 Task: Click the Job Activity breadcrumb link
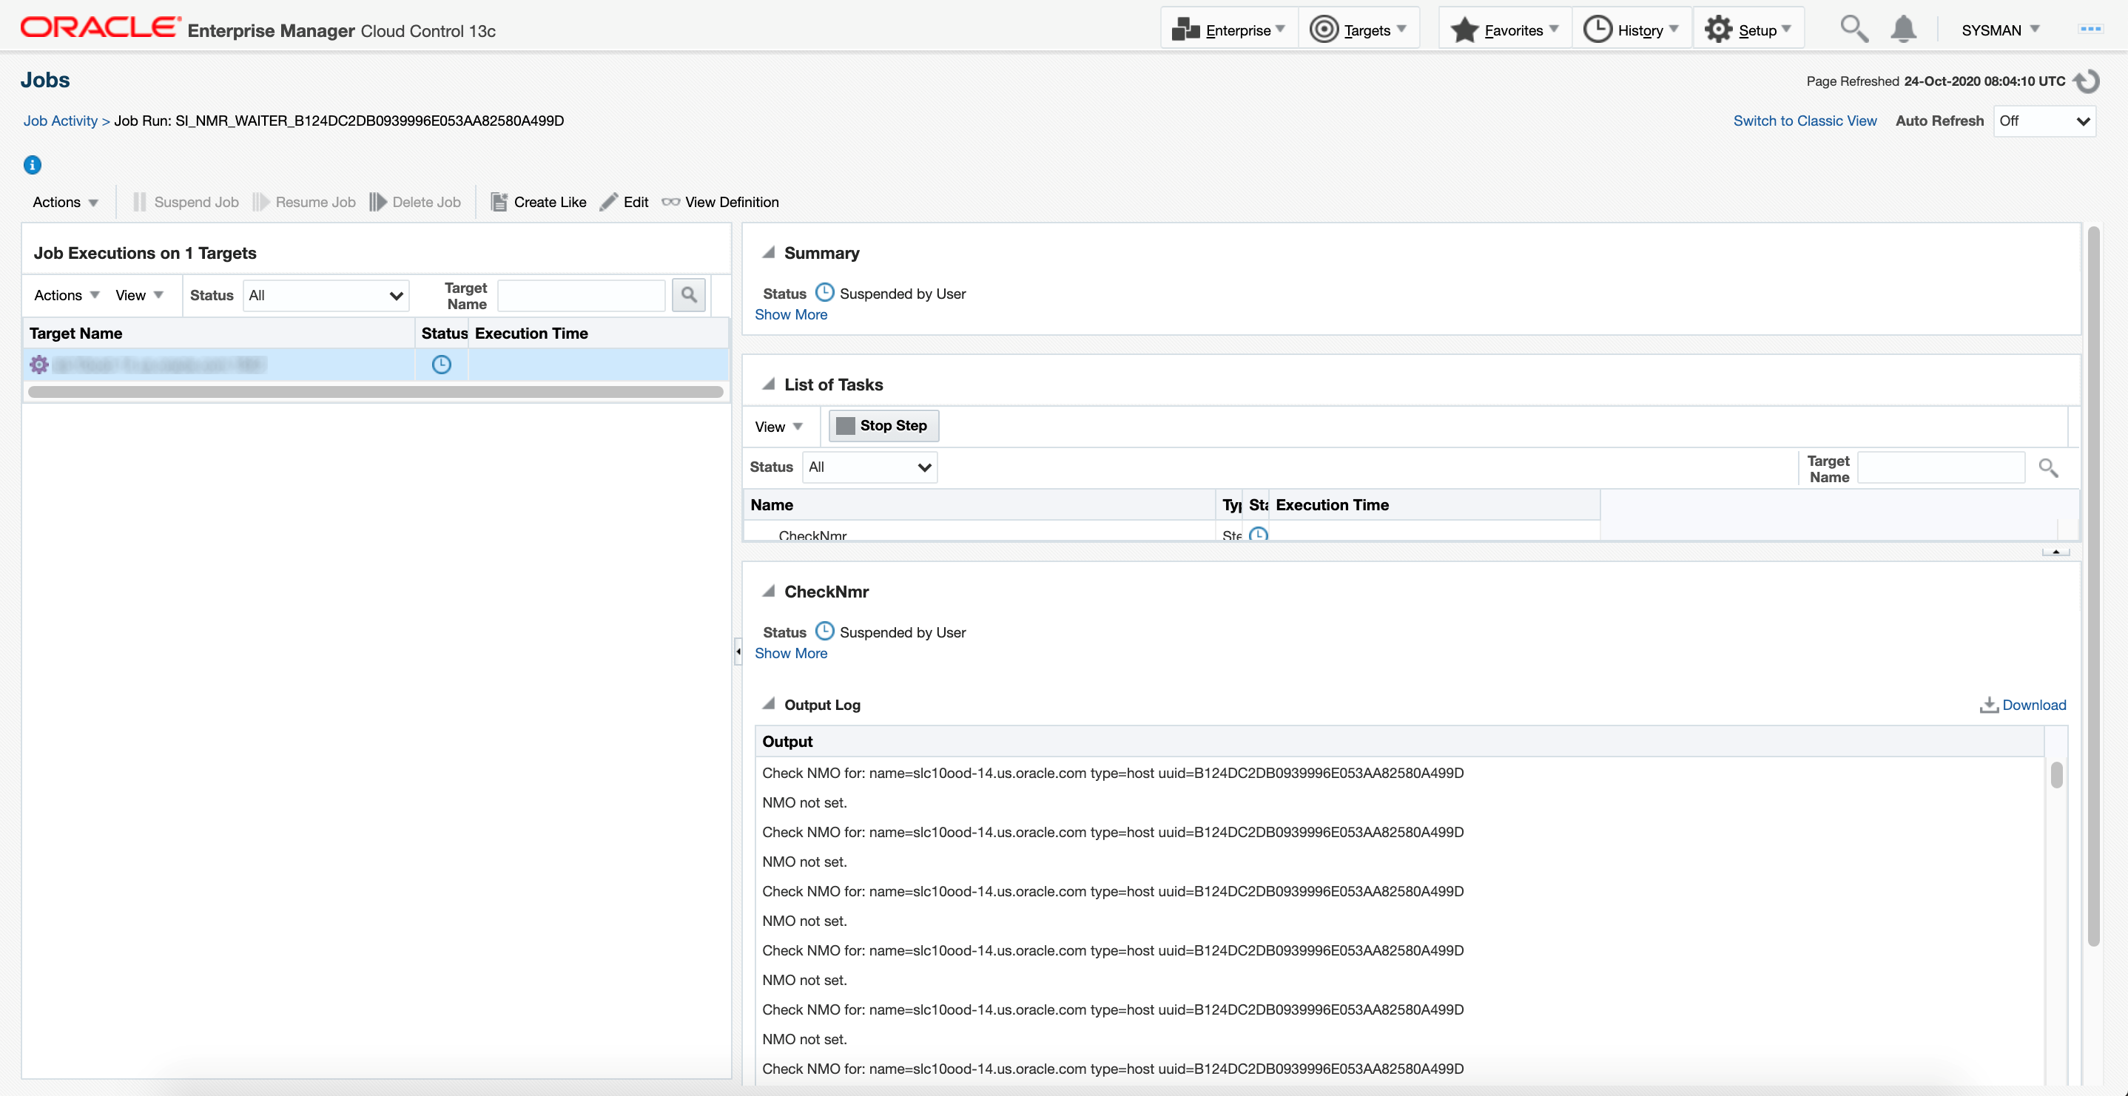coord(61,121)
